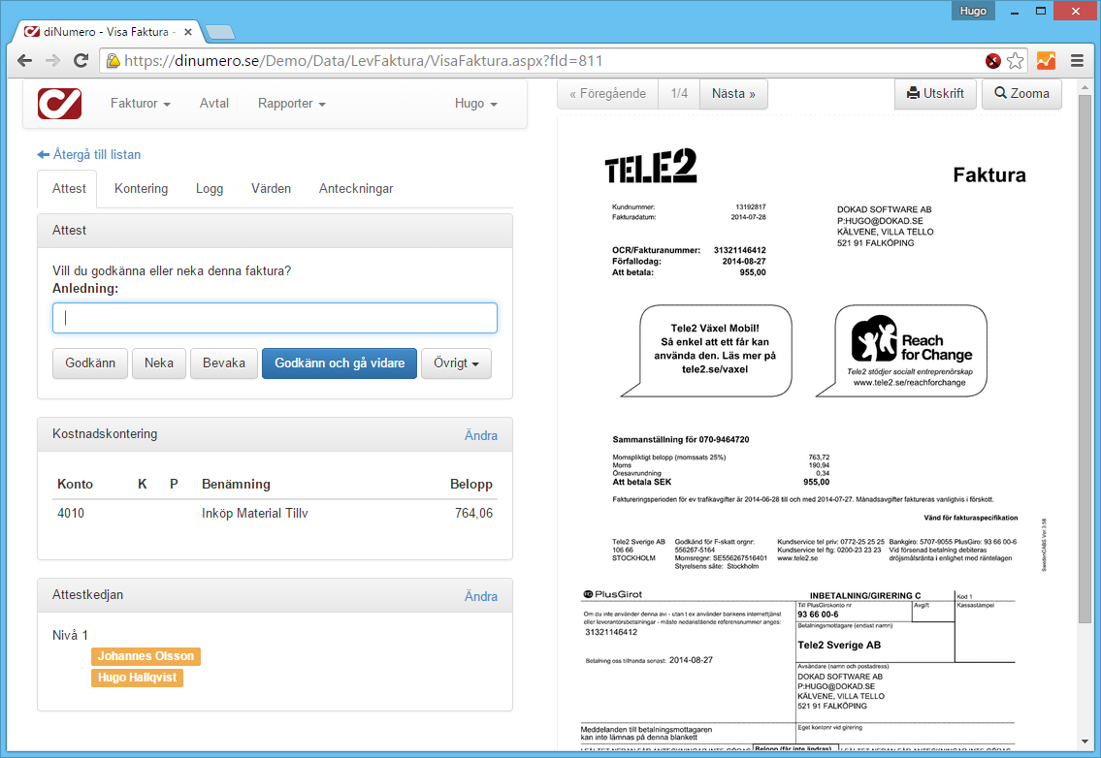
Task: Expand the Övrigt dropdown button
Action: click(x=457, y=363)
